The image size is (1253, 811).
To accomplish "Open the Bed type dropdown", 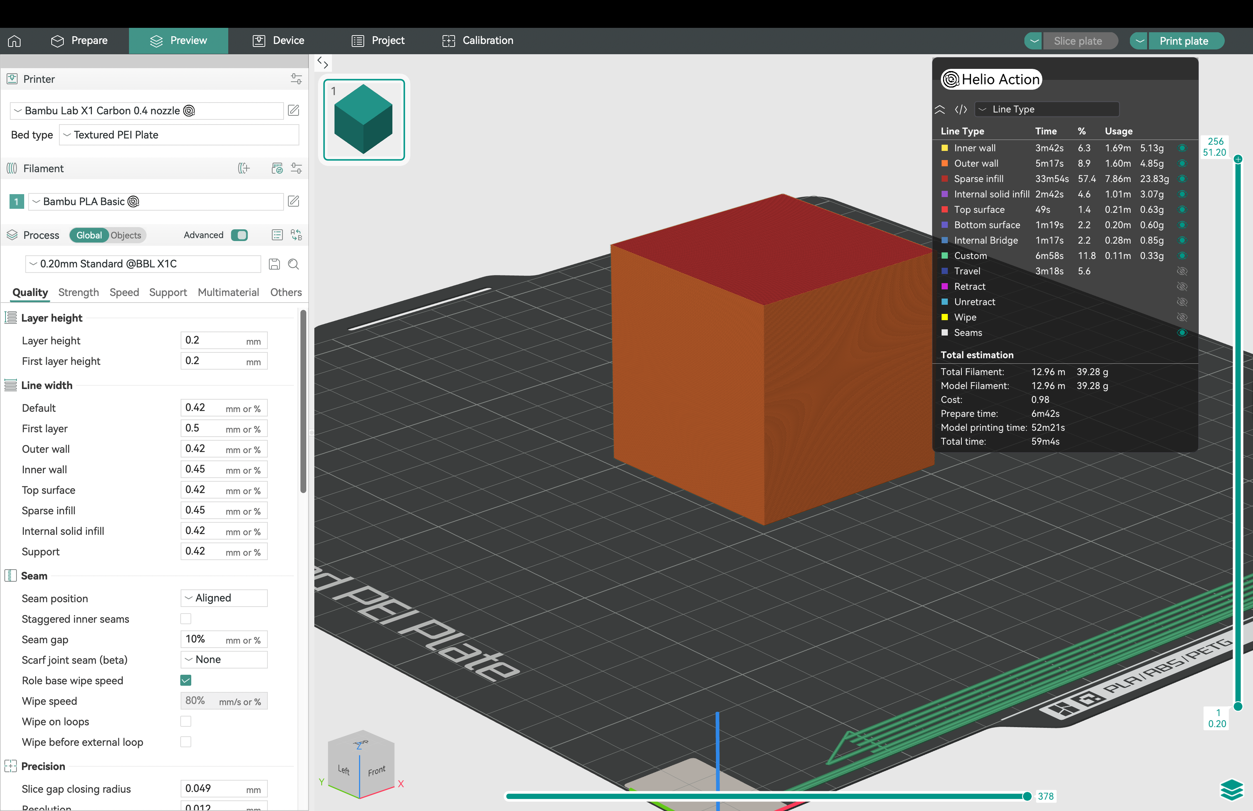I will tap(179, 135).
